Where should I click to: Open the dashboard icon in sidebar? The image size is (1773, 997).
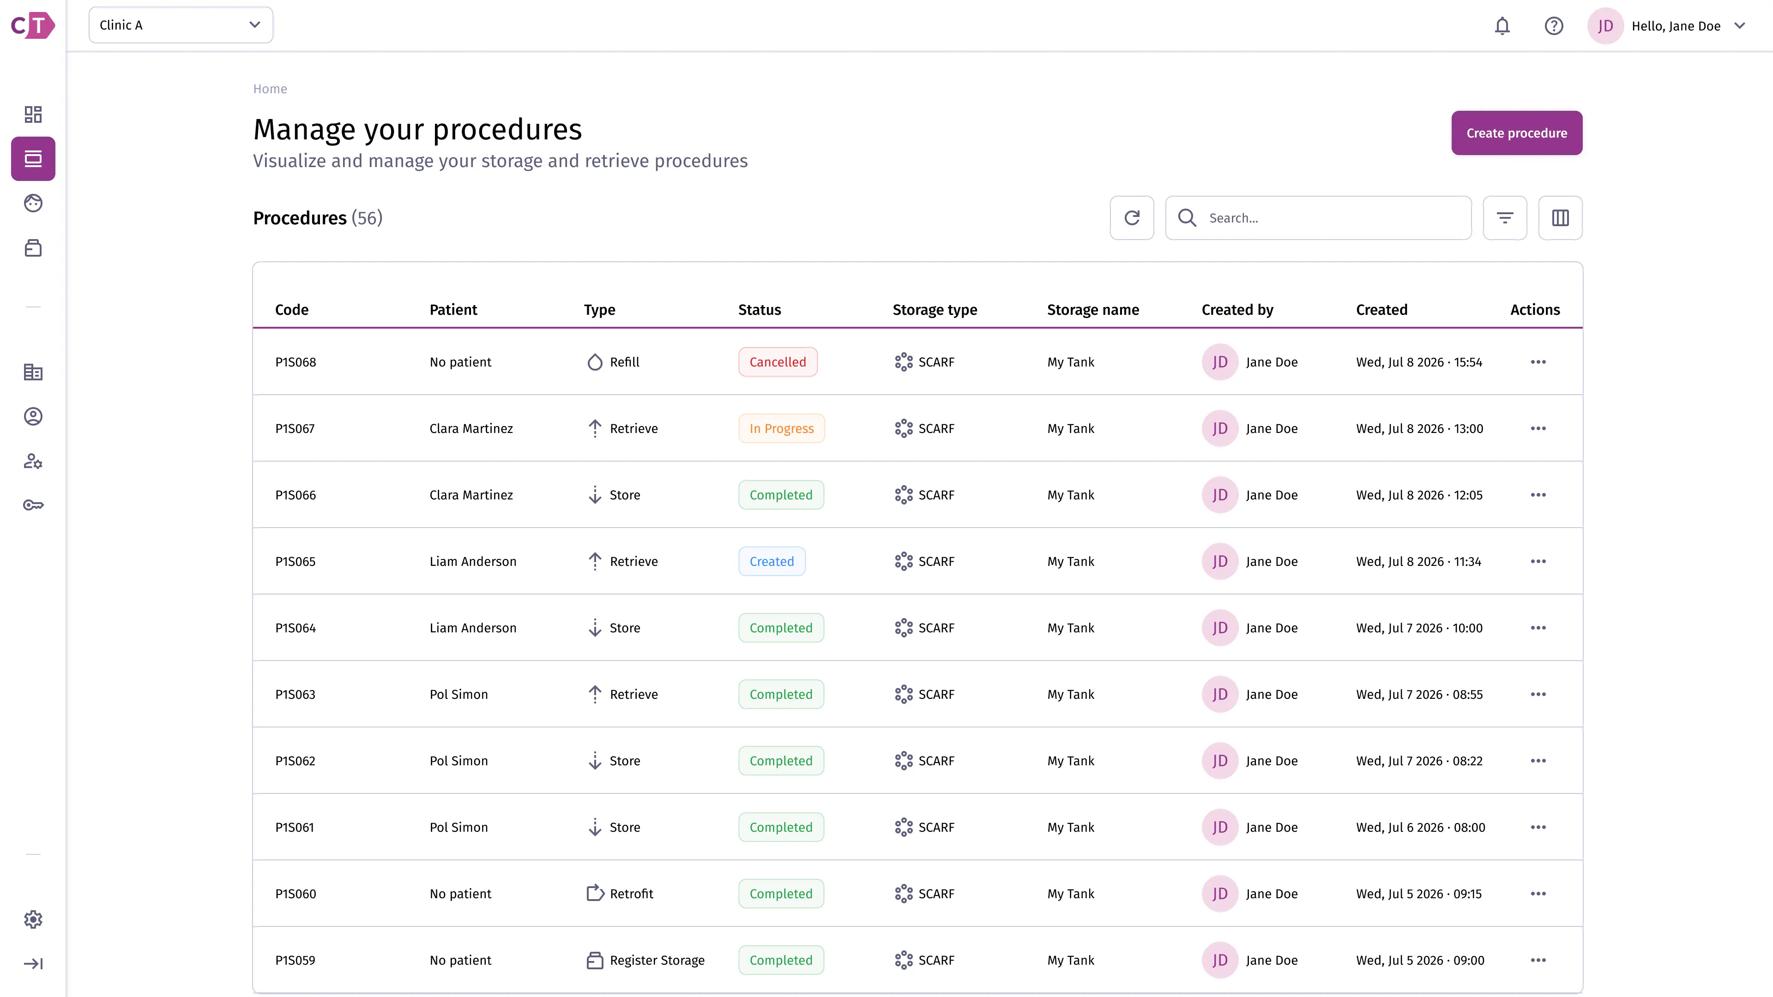pos(33,114)
